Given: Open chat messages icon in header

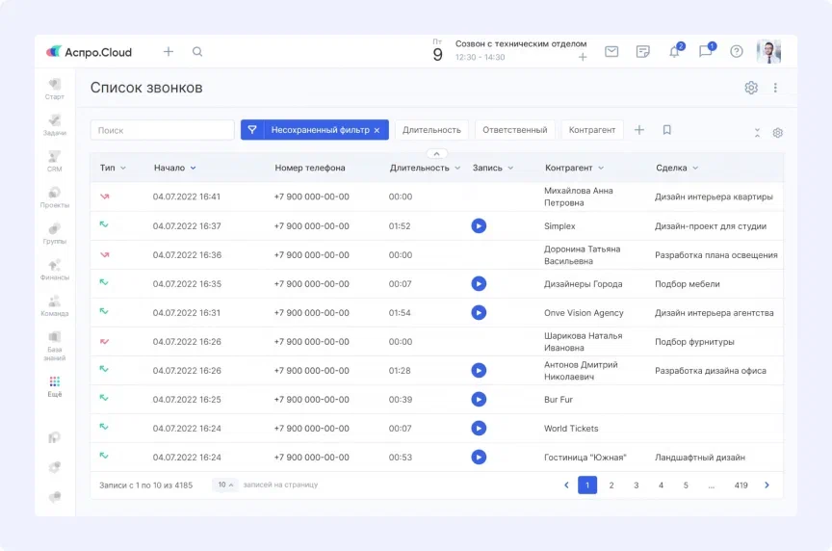Looking at the screenshot, I should point(706,52).
